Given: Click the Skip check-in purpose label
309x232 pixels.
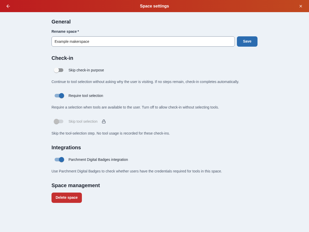Looking at the screenshot, I should click(x=86, y=70).
